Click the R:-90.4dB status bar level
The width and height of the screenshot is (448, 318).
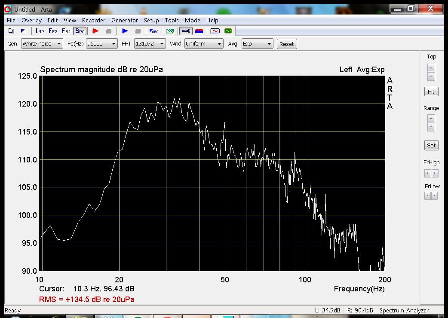[360, 310]
